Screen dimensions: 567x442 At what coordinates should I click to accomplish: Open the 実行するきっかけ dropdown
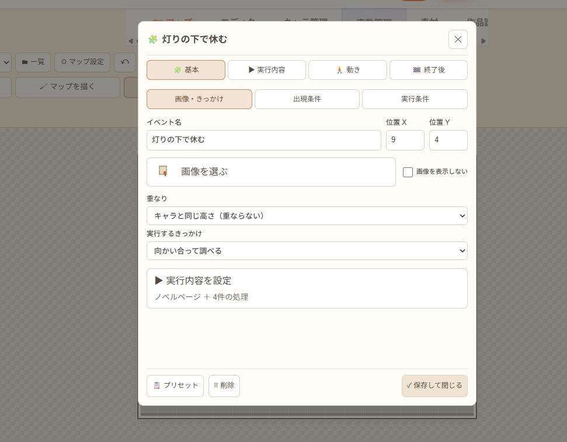coord(307,251)
